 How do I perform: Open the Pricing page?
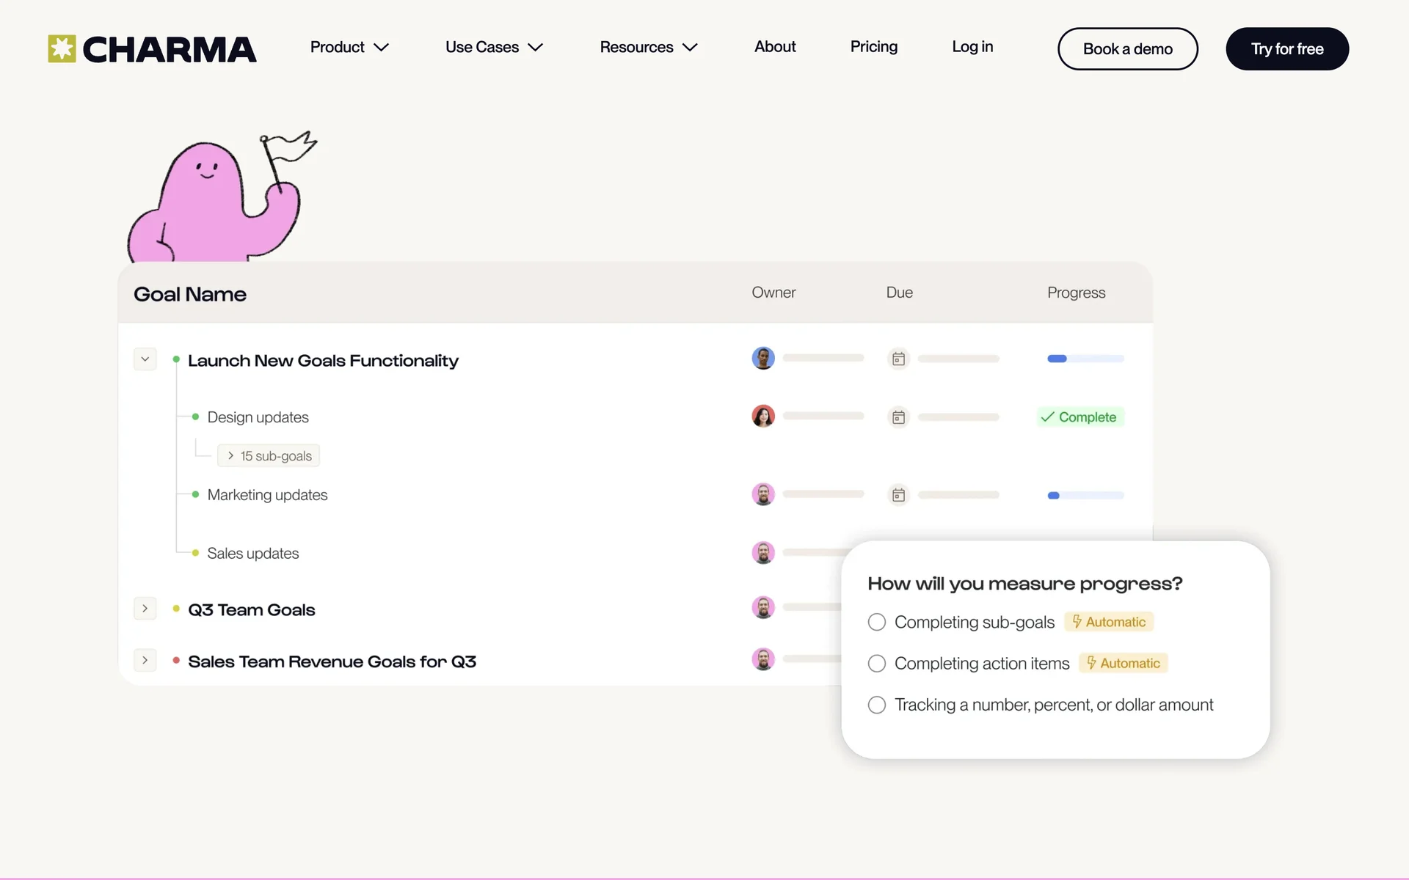point(873,47)
